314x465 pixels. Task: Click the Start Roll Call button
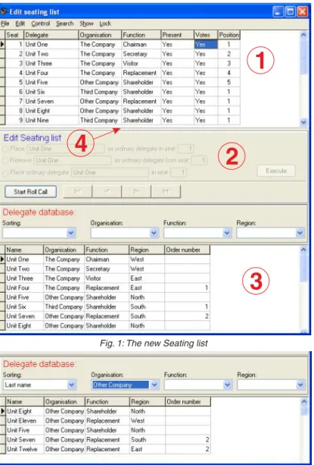(x=30, y=192)
